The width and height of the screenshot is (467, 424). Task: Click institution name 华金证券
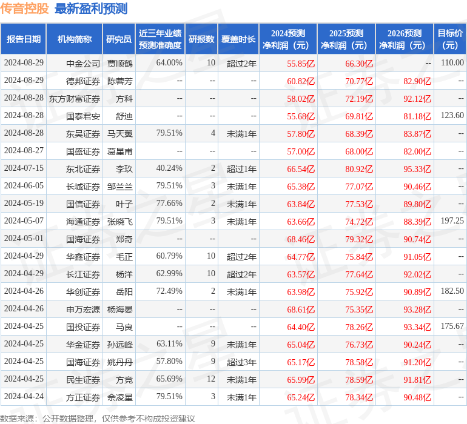coord(83,344)
